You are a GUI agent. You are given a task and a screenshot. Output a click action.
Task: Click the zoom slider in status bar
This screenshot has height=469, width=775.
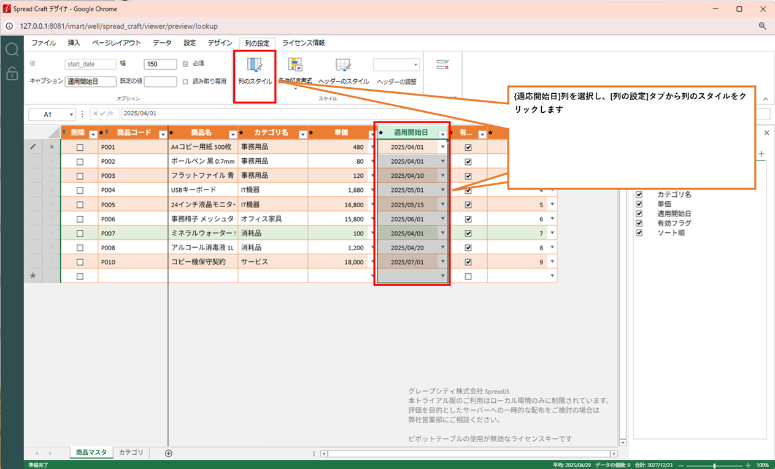714,465
